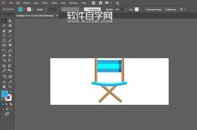Image resolution: width=197 pixels, height=130 pixels.
Task: Open the Type menu
Action: coord(36,3)
